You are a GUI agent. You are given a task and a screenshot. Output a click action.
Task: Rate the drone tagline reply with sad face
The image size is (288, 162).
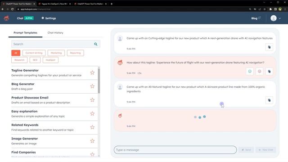[259, 72]
